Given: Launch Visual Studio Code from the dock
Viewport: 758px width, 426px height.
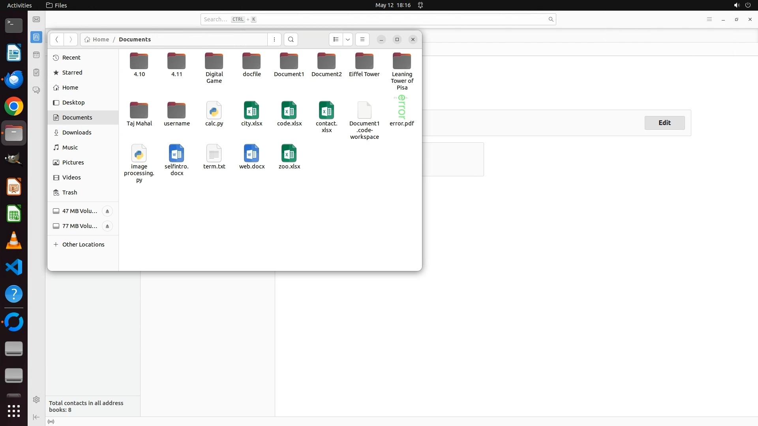Looking at the screenshot, I should (14, 267).
